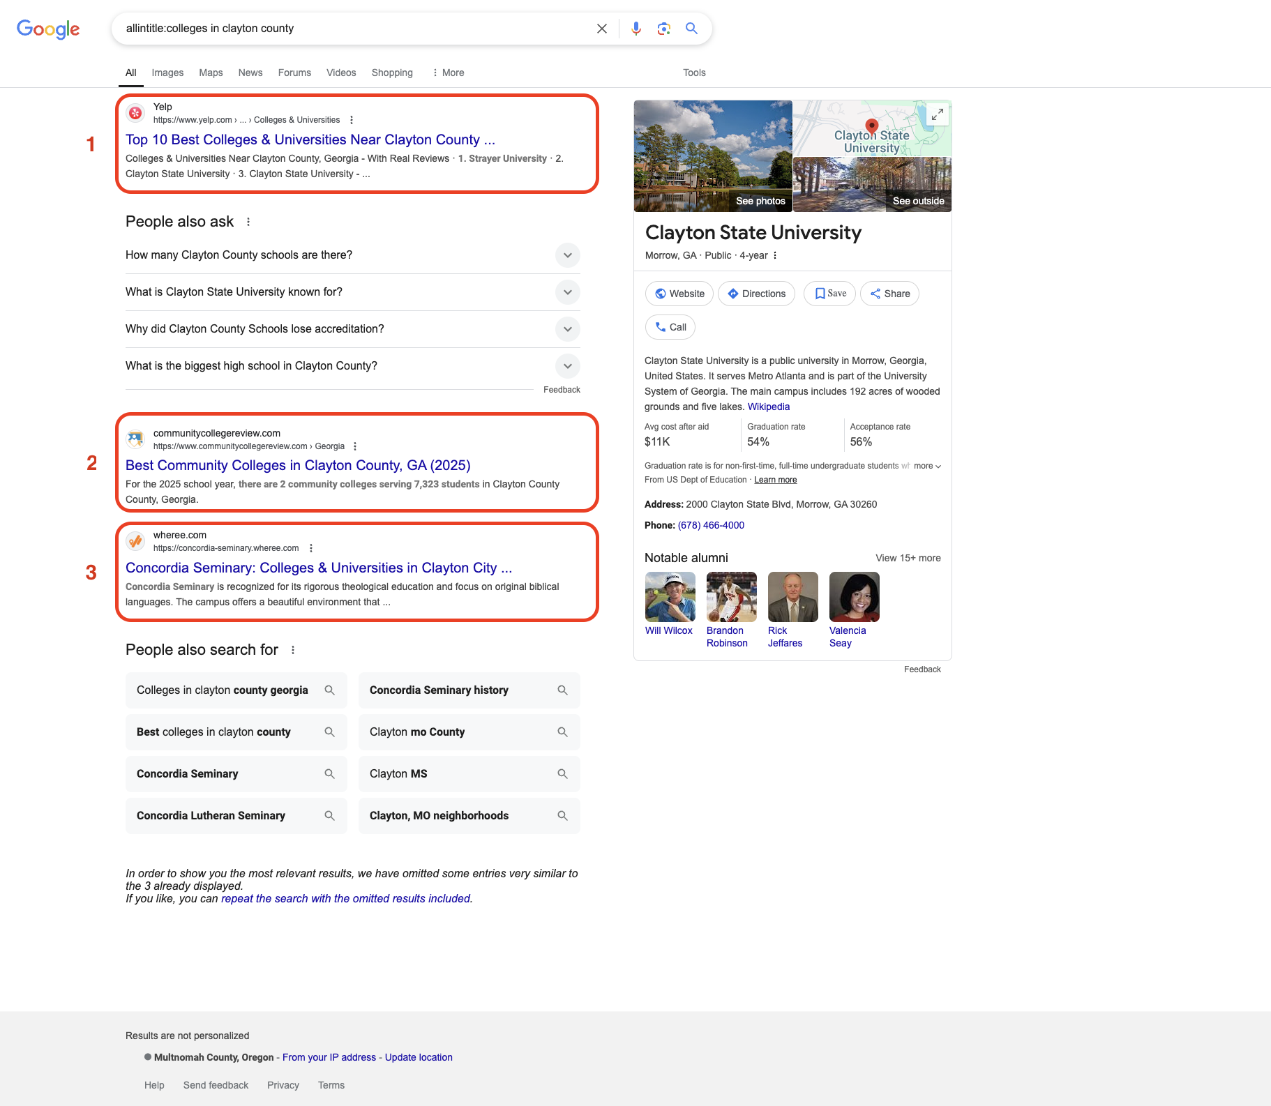Open the three-dot menu beside Yelp result

(x=352, y=120)
